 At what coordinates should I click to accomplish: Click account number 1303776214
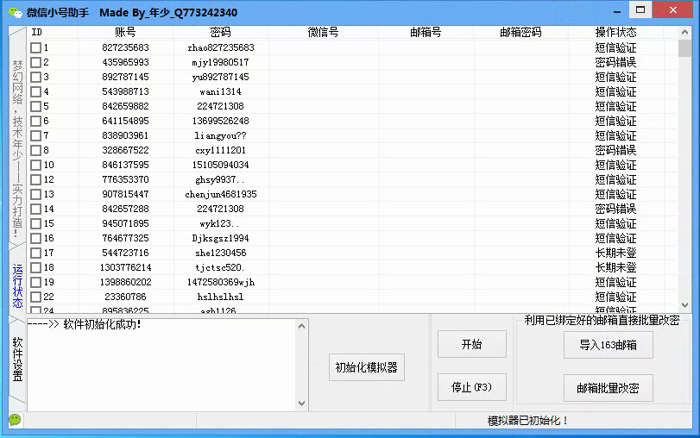tap(125, 267)
